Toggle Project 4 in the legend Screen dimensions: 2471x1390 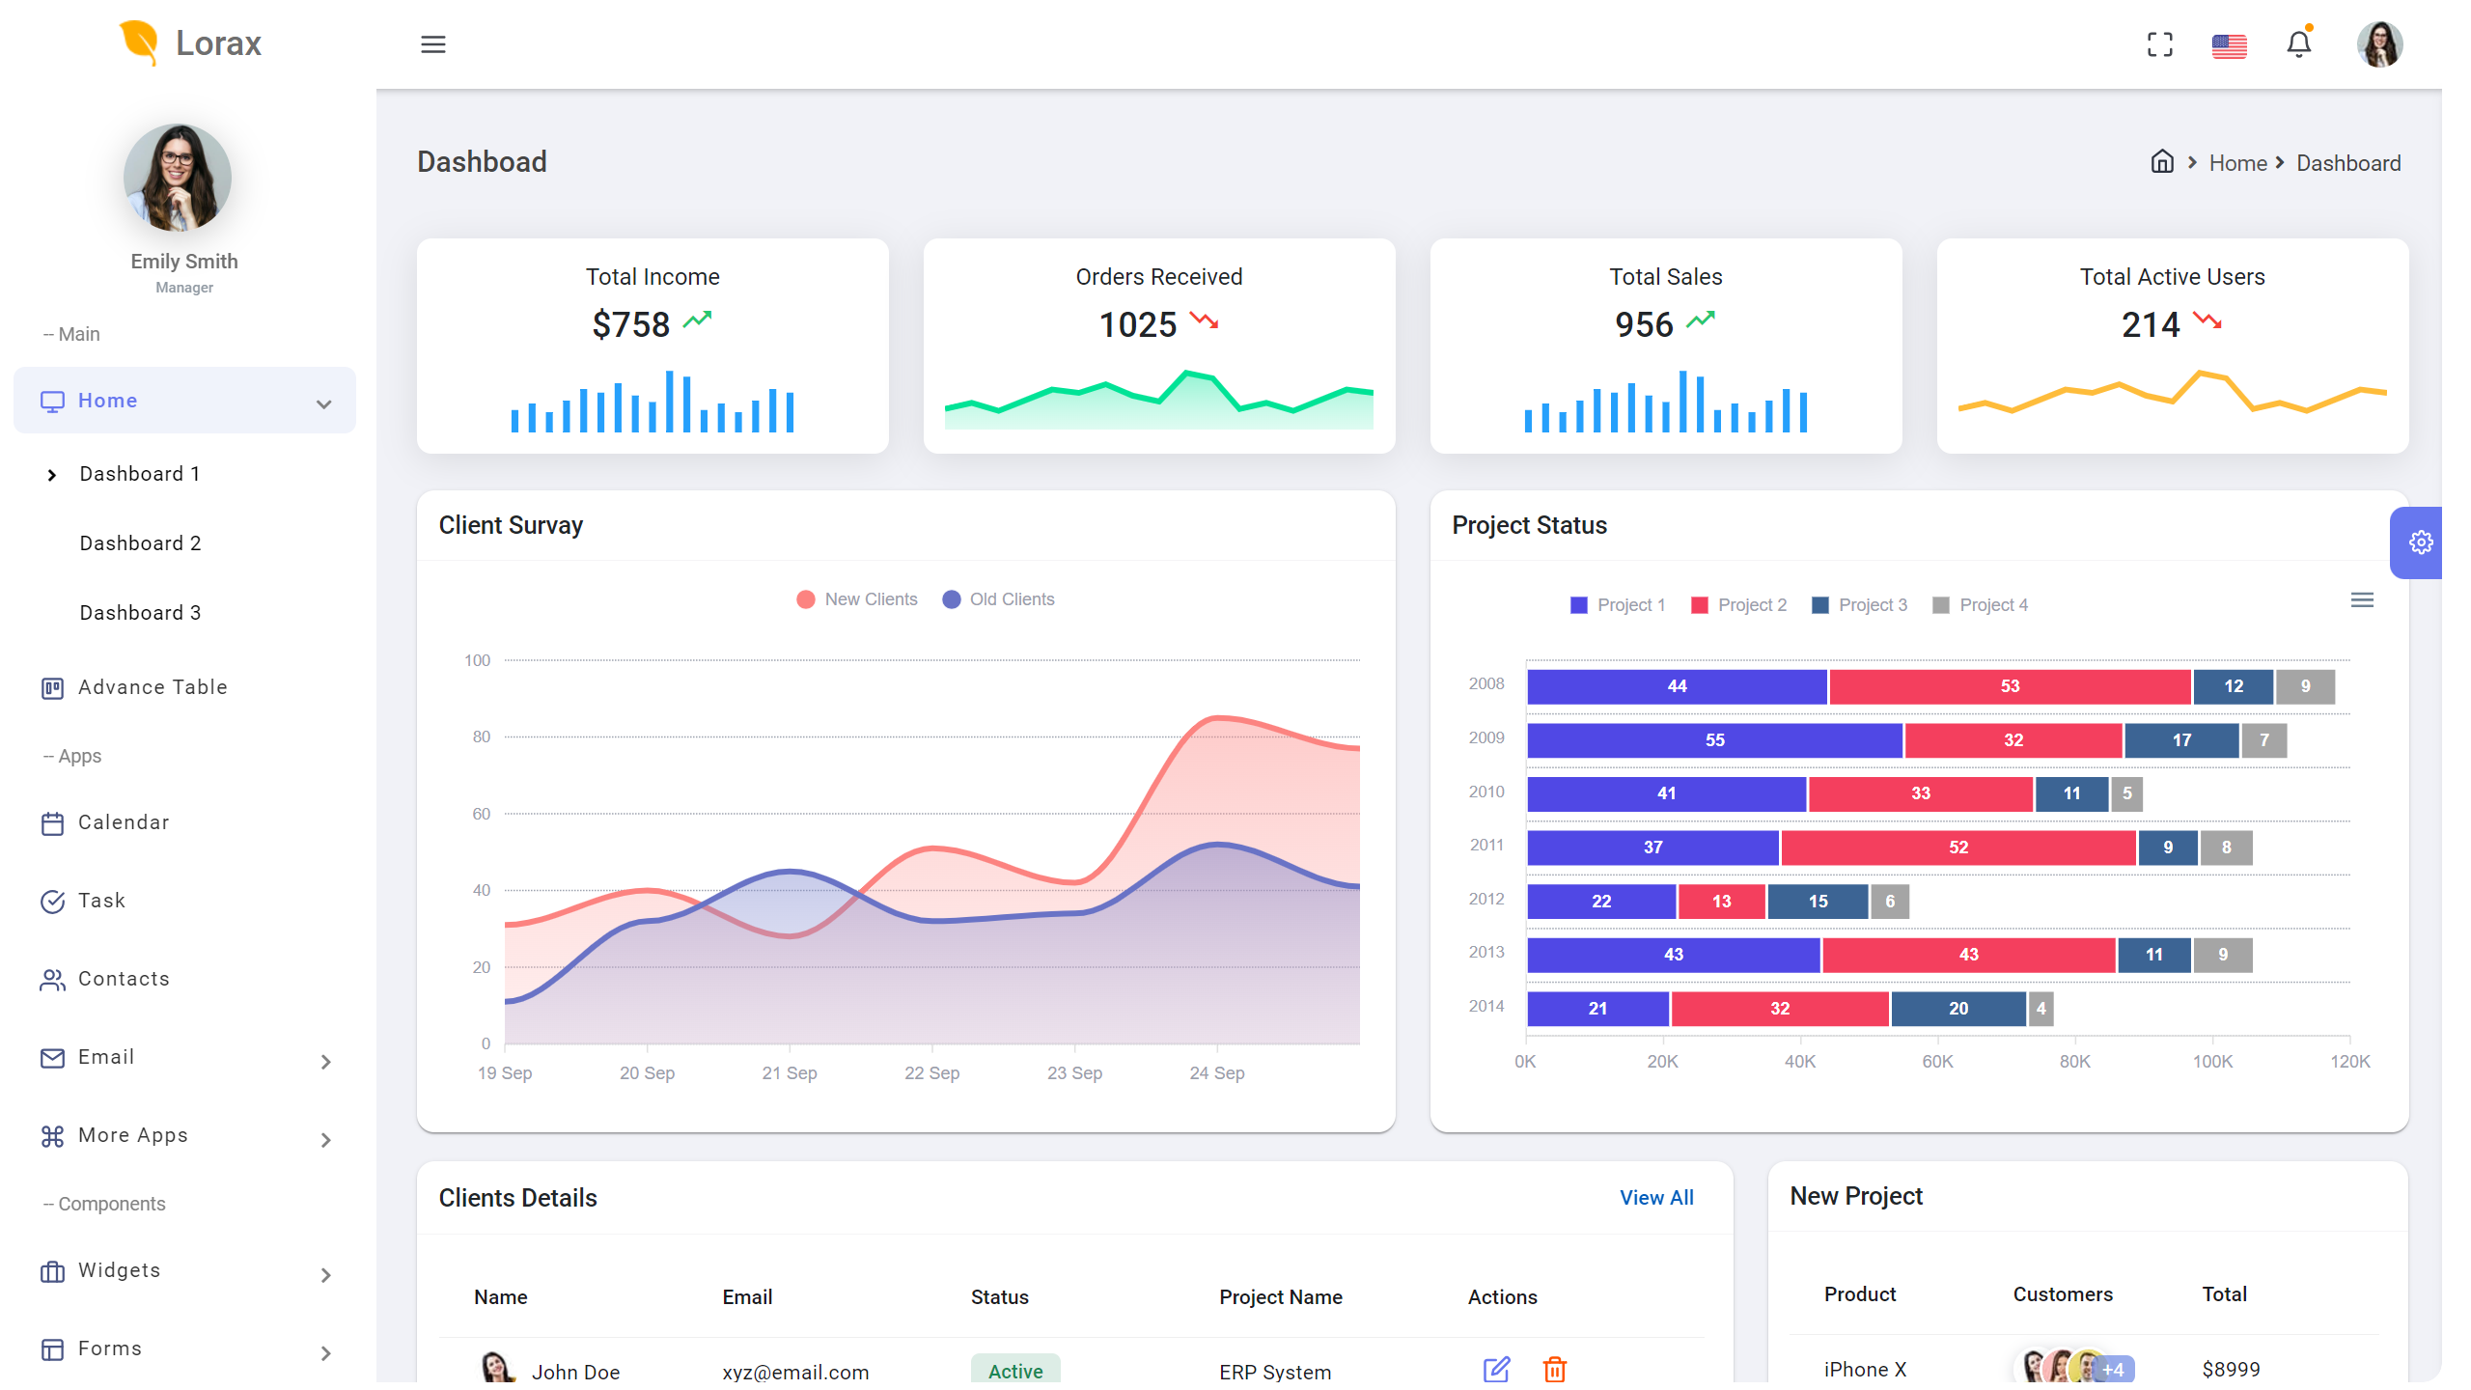1981,604
